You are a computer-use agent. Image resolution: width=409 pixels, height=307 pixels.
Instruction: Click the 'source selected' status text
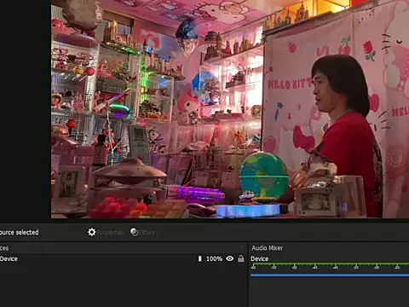click(20, 232)
